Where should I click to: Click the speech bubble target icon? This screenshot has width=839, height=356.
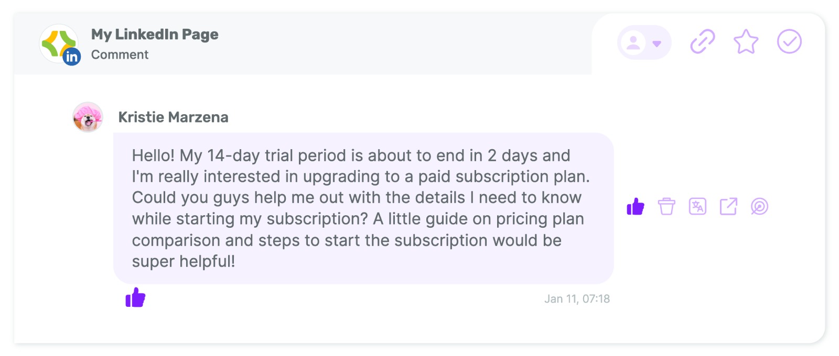[759, 207]
